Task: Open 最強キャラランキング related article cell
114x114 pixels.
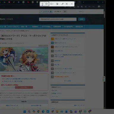Action: (x=12, y=105)
